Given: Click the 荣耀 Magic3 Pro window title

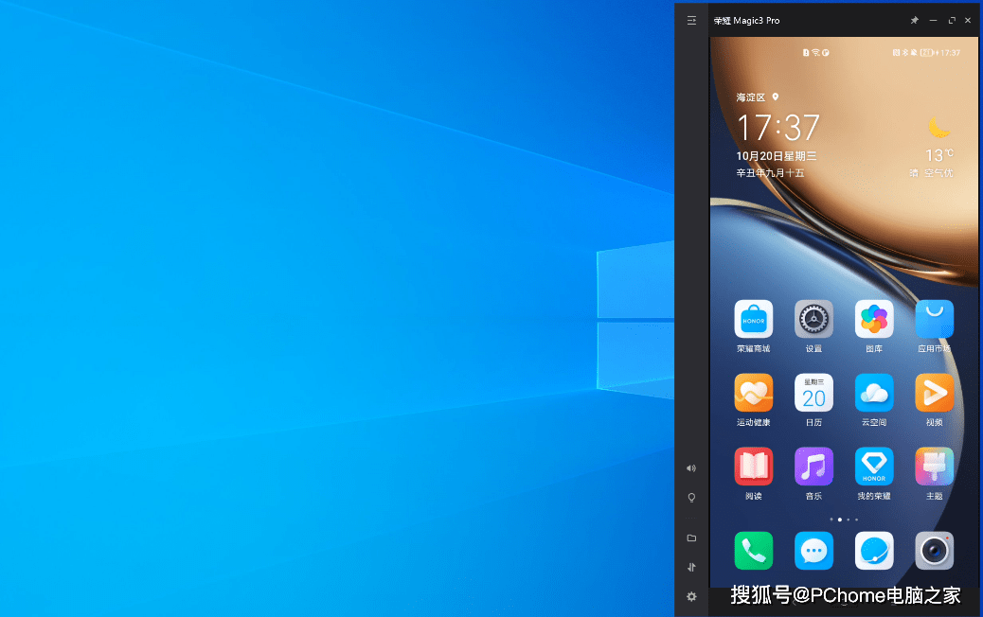Looking at the screenshot, I should click(x=746, y=21).
